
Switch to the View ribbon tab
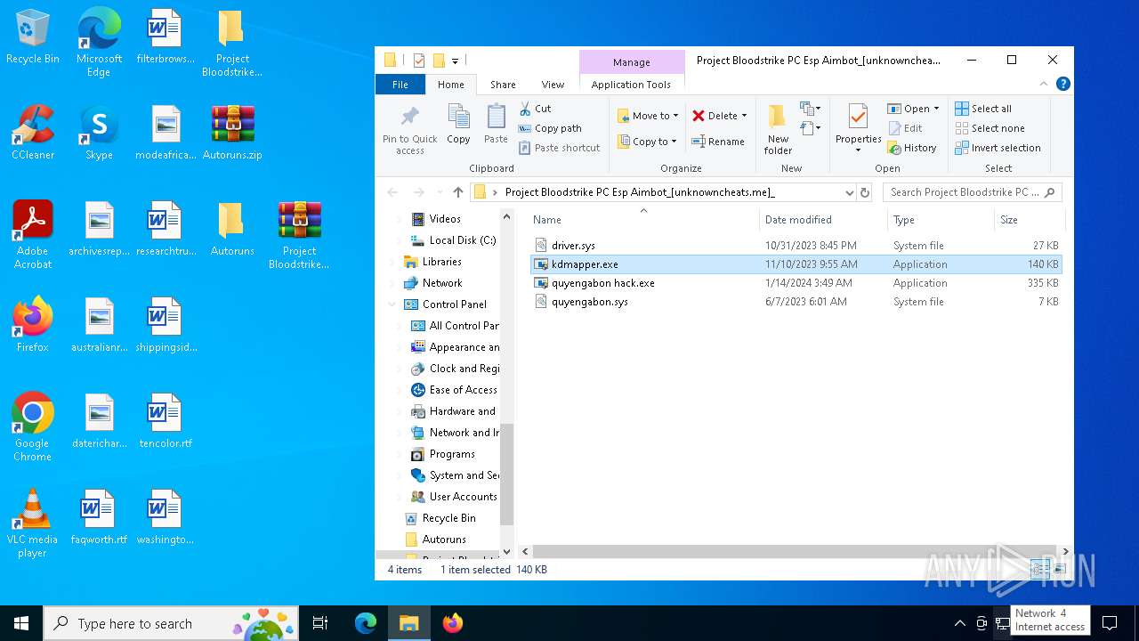(x=553, y=85)
